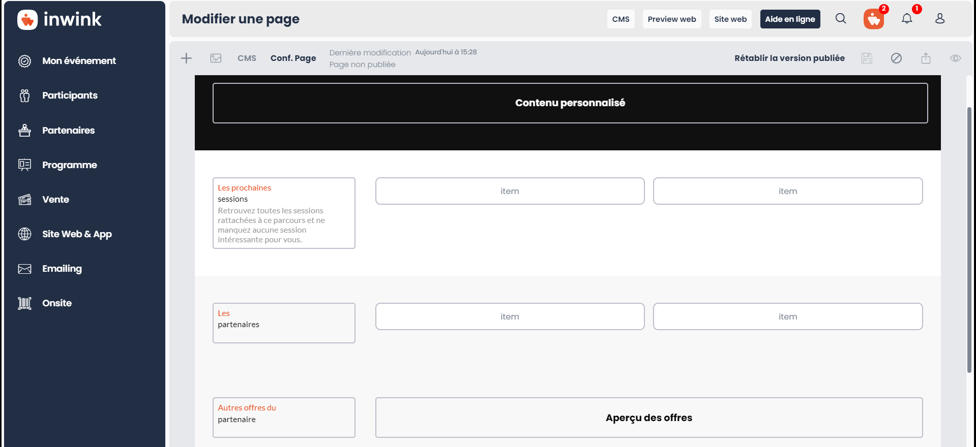Switch to the CMS tab in the page toolbar
The image size is (976, 447).
pyautogui.click(x=247, y=58)
